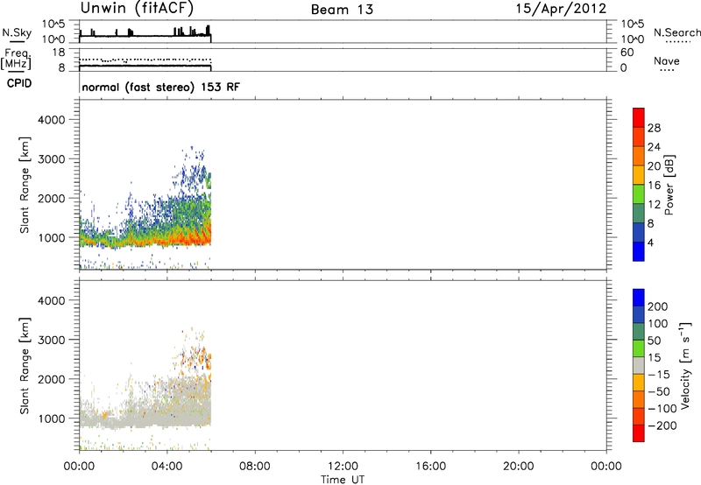Click the velocity panel 'Slant Range [km]' label
701x485 pixels.
[x=25, y=366]
